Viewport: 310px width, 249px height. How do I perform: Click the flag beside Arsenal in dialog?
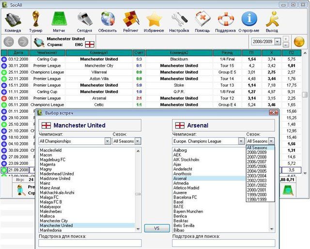(180, 125)
